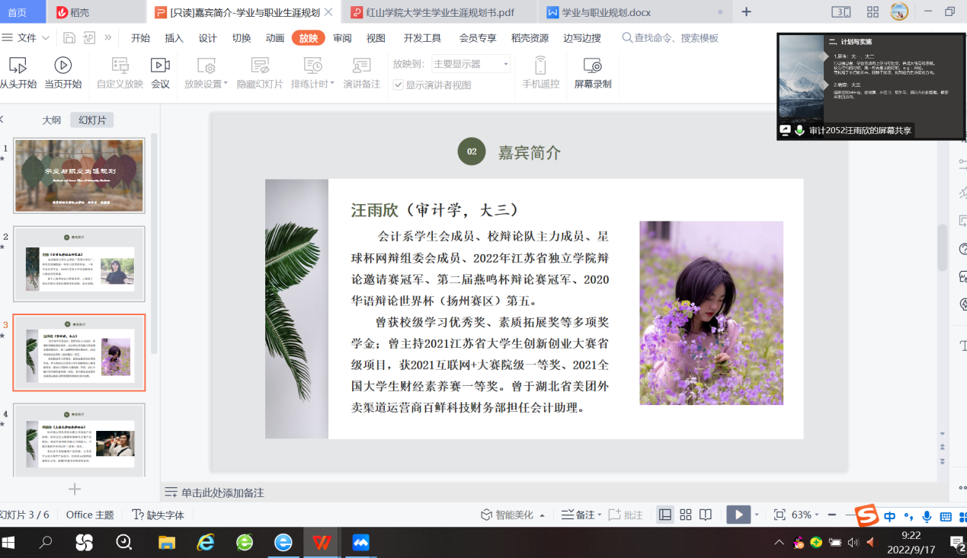Click 缺失字体 missing fonts in status bar
Screen dimensions: 967x558
point(158,515)
